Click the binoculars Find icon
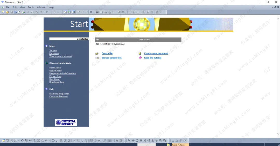 tap(15, 12)
